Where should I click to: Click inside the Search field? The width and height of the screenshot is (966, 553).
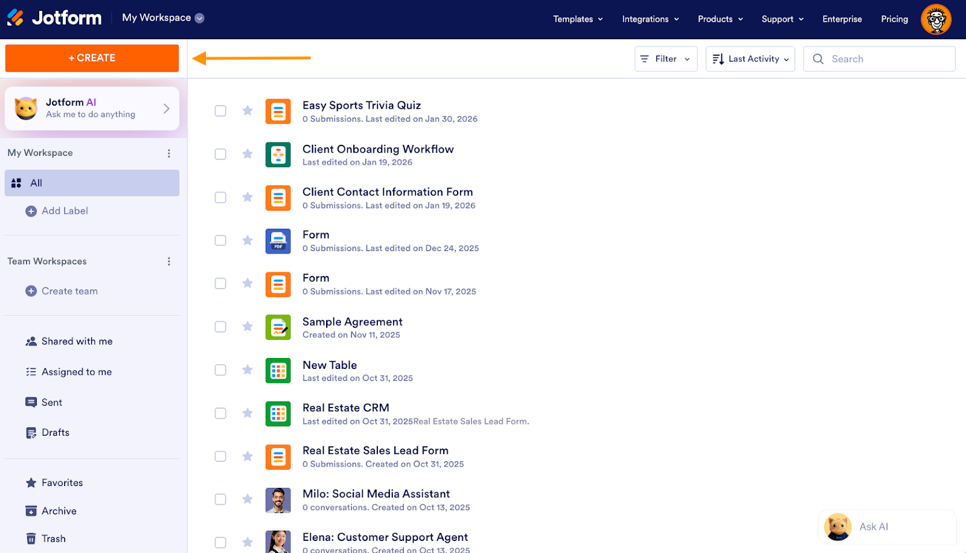point(878,59)
